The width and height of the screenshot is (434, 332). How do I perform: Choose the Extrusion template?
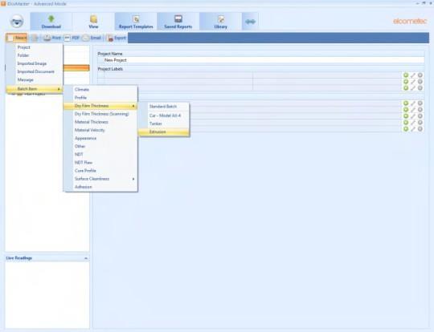tap(164, 132)
